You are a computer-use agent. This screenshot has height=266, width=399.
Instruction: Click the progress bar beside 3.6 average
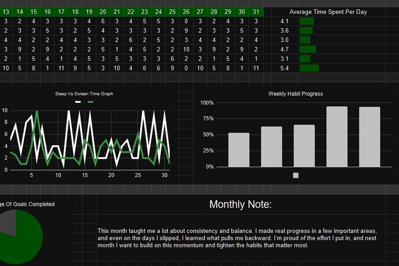pyautogui.click(x=306, y=30)
